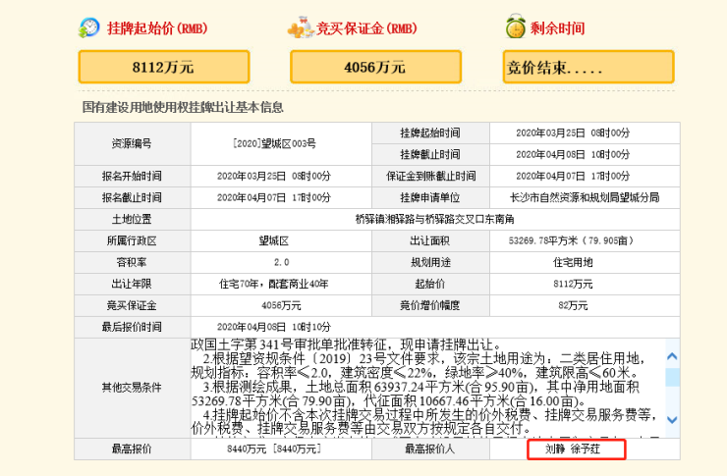This screenshot has height=476, width=727.
Task: Click value 桥驿镇湘驿路与桥驿路交叉口东南角
Action: pos(435,219)
